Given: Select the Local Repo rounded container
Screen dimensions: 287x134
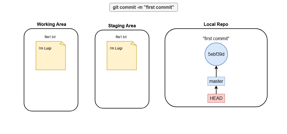Looking at the screenshot, I should 216,68.
